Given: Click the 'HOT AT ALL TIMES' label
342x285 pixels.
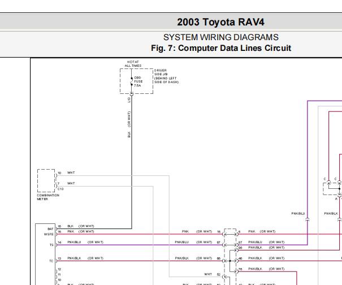Looking at the screenshot, I should (x=133, y=64).
